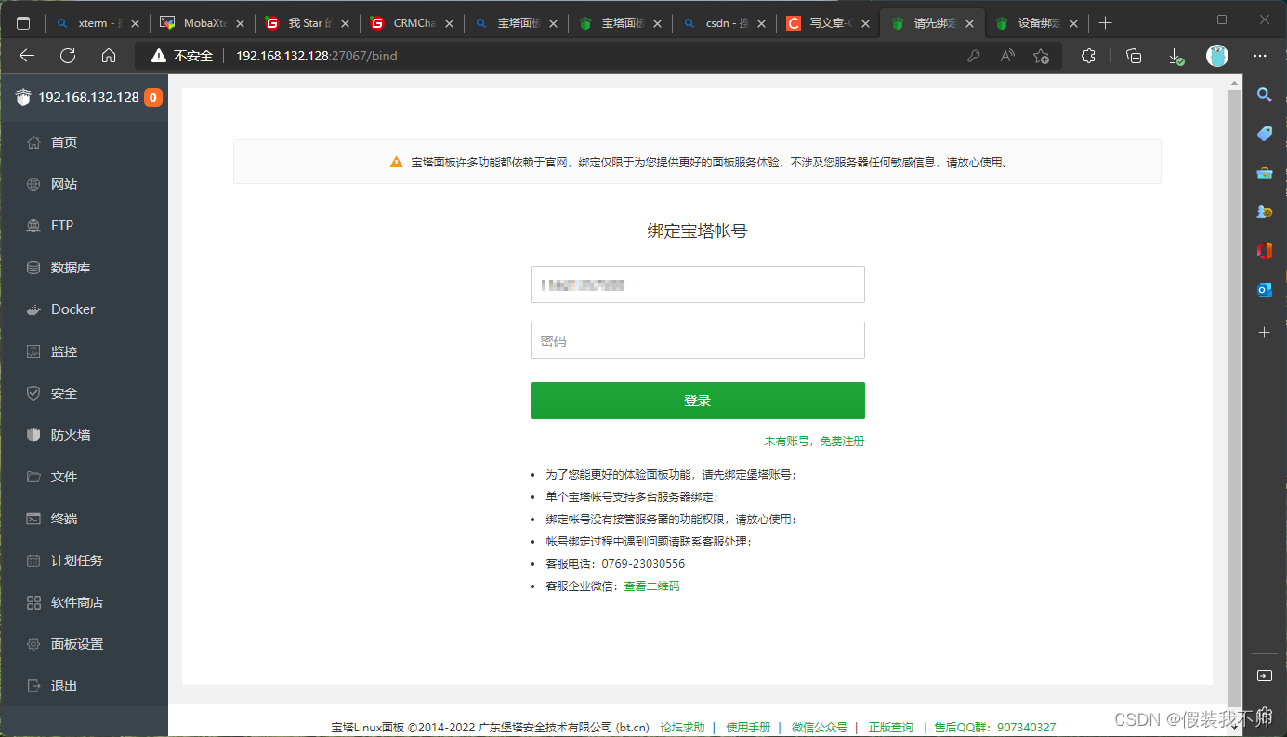
Task: Open Edge sidebar shopping tag icon
Action: (1265, 134)
